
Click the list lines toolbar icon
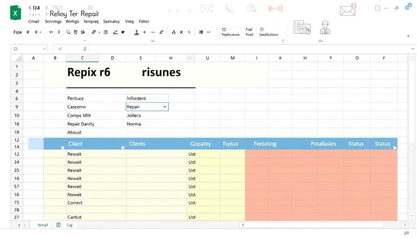pyautogui.click(x=201, y=32)
